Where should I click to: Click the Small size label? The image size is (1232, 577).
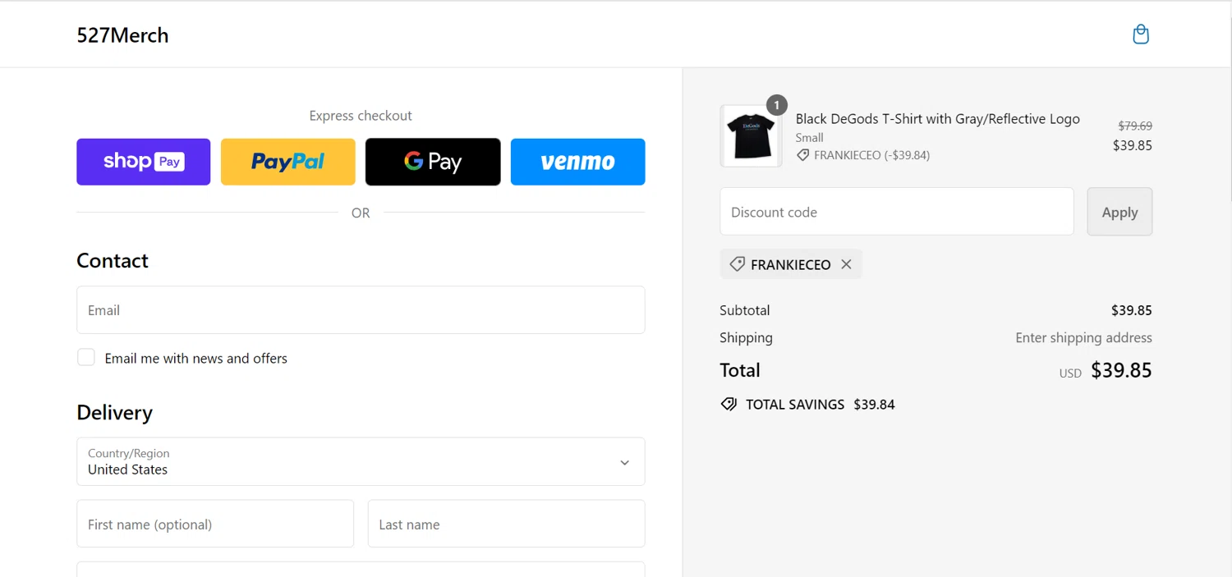point(809,138)
